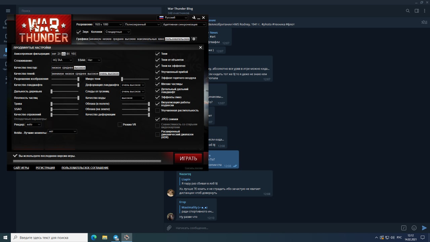Click attach file paperclip icon
The height and width of the screenshot is (242, 430).
(x=169, y=228)
